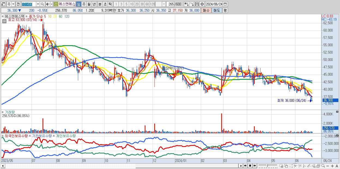Click the magnifier stock search icon
Viewport: 340px width, 169px height.
pos(42,4)
